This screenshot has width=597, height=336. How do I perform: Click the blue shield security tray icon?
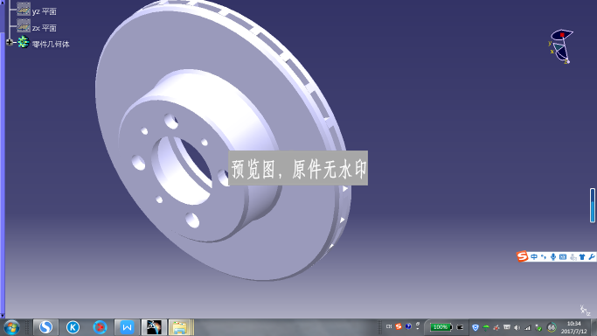(476, 327)
